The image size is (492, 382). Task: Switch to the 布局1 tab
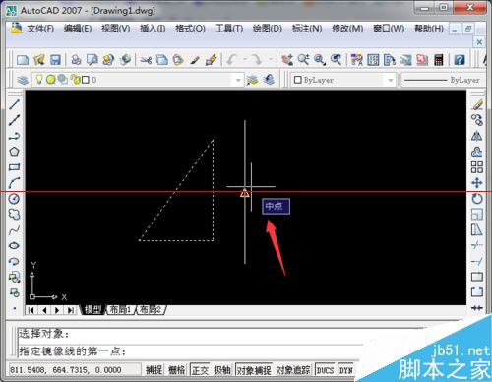pyautogui.click(x=120, y=309)
